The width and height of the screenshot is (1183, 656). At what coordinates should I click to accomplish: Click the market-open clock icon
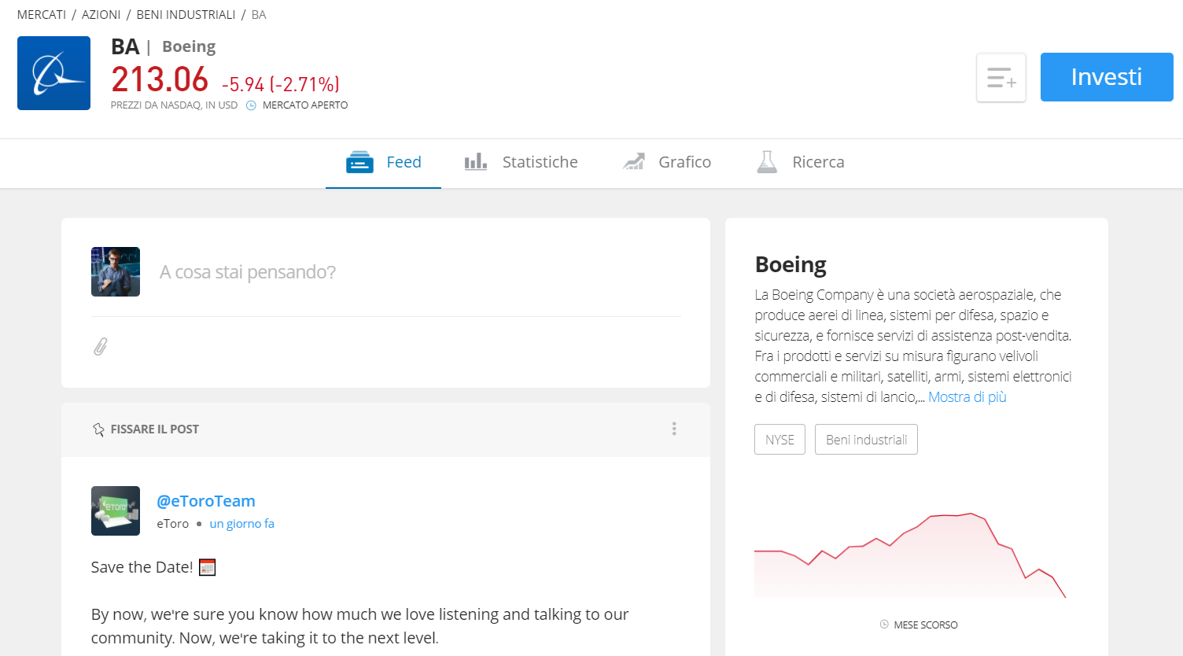(x=251, y=105)
